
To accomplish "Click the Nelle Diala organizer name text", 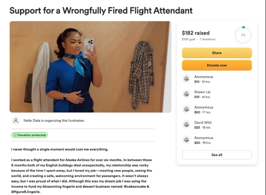I will click(x=35, y=121).
